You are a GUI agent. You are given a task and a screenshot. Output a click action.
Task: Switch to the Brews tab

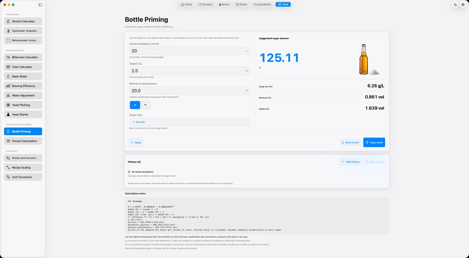224,4
